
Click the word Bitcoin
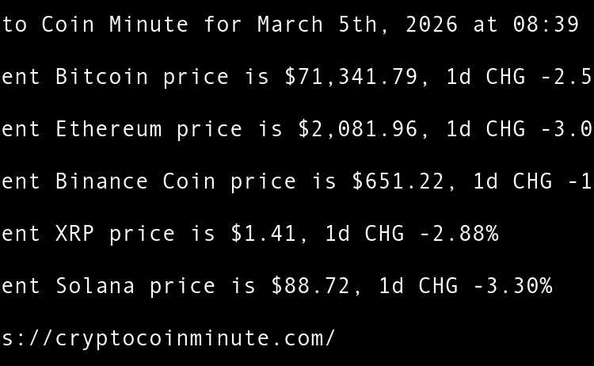point(102,77)
